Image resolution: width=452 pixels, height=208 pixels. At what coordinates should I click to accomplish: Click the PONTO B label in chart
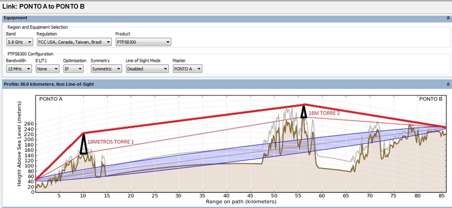(x=431, y=99)
